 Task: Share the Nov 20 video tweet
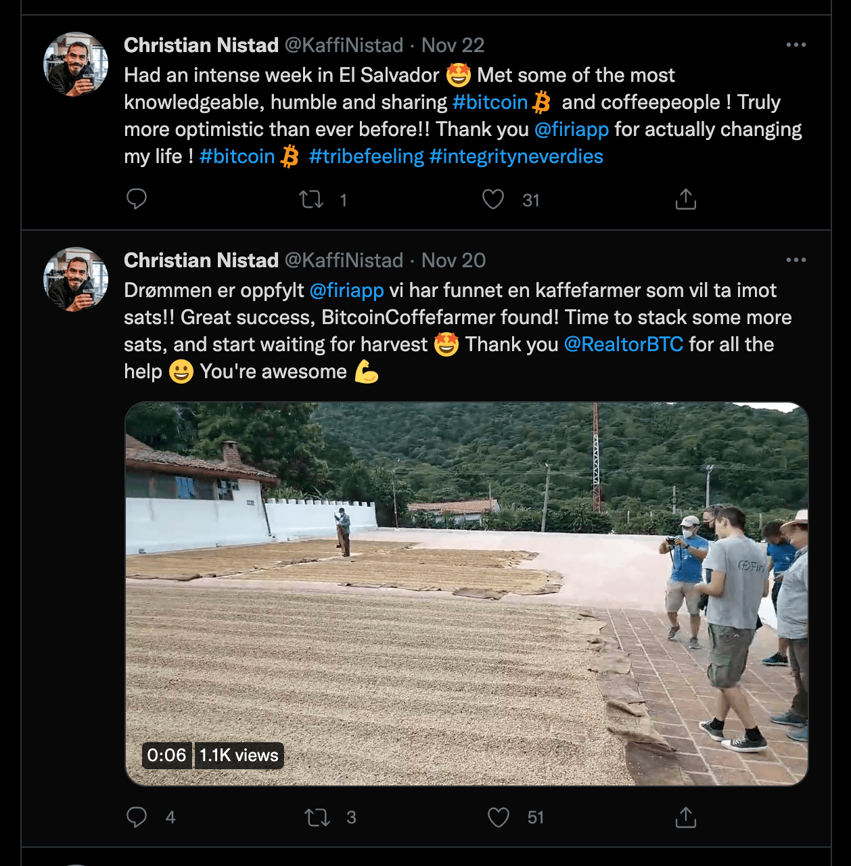(x=685, y=817)
